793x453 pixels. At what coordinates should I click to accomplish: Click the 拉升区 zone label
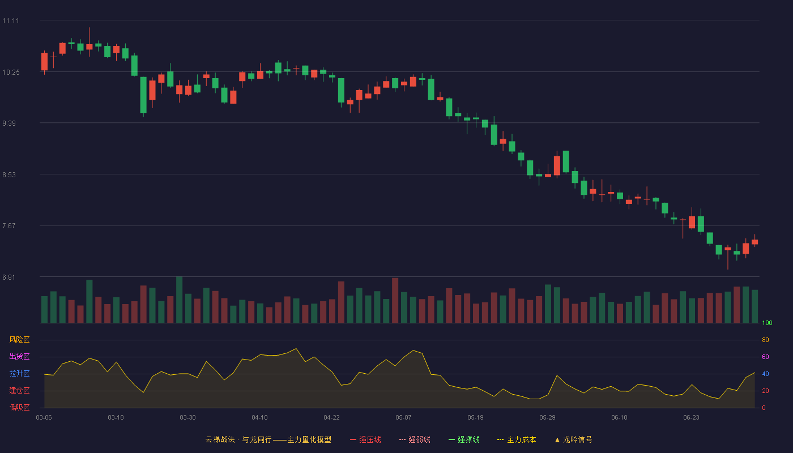pos(19,374)
